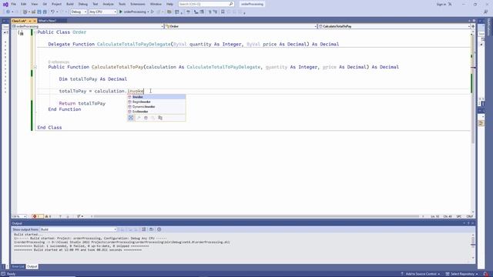
Task: Select BeginInvoke in the IntelliSense list
Action: click(156, 102)
